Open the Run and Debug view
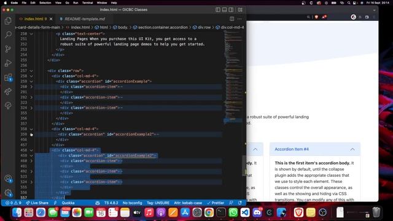 [8, 63]
